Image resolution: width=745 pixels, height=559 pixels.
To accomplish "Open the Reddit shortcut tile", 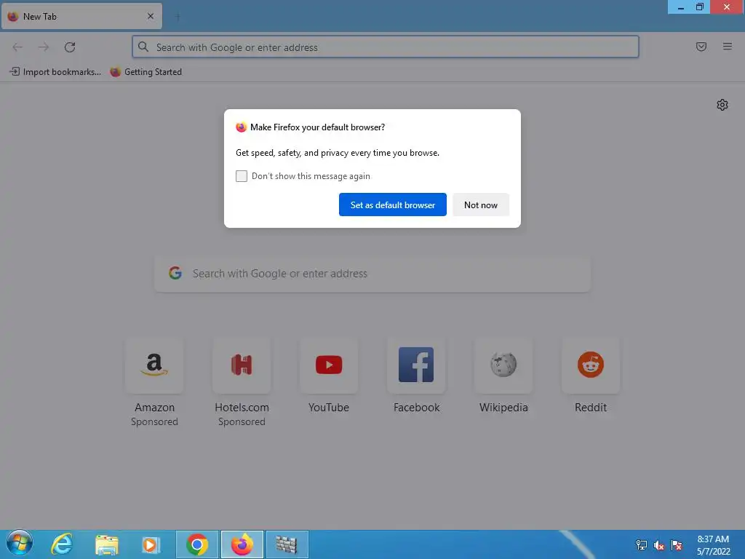I will coord(591,365).
